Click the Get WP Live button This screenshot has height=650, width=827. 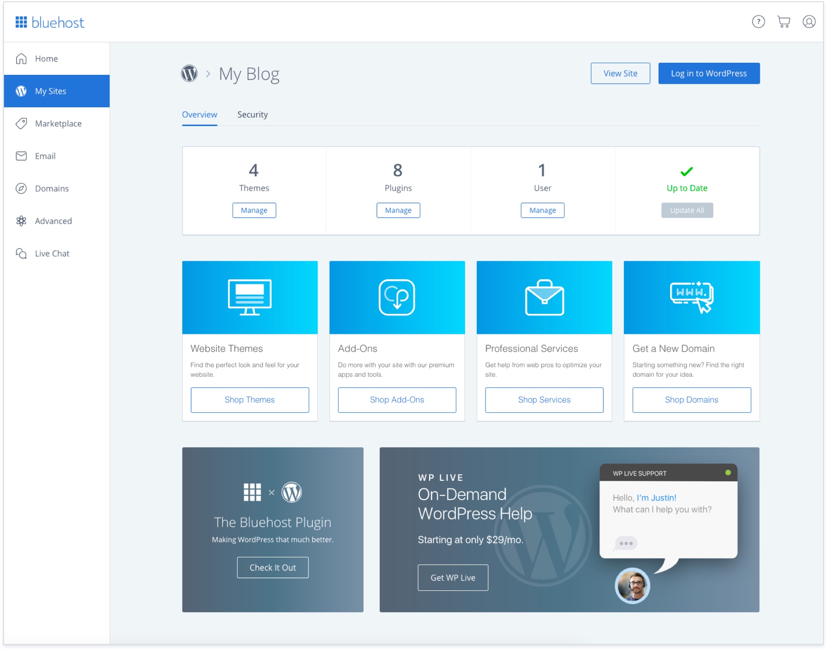click(452, 578)
